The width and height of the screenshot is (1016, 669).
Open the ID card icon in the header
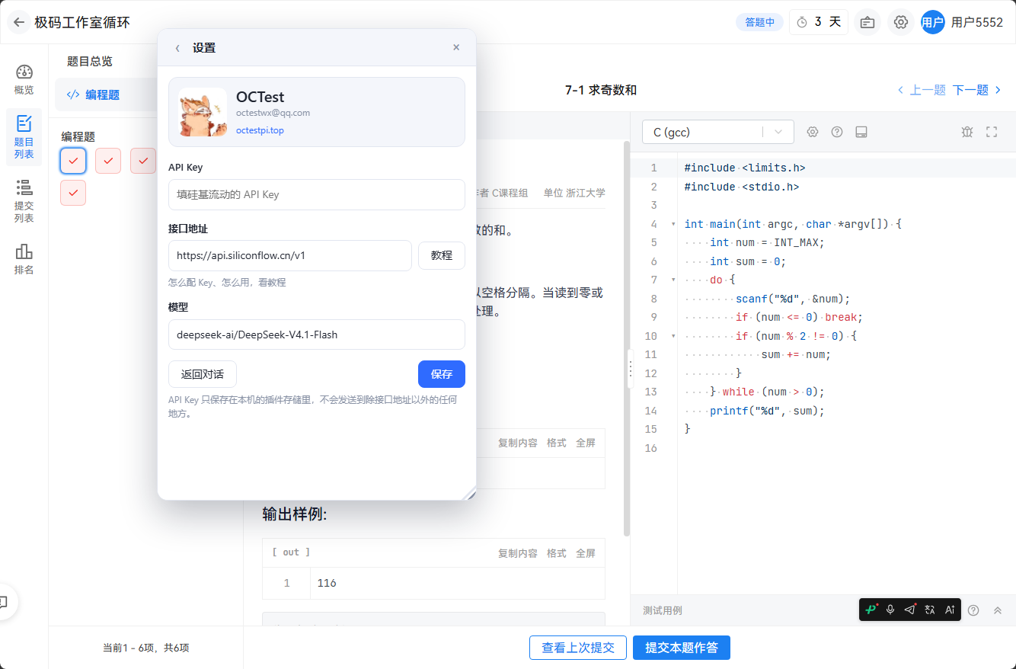[867, 22]
